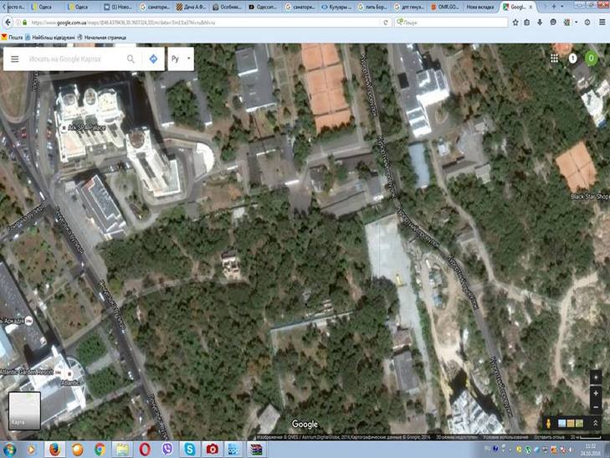The height and width of the screenshot is (458, 610).
Task: Switch to the 'Особняк...' tab
Action: click(x=228, y=7)
